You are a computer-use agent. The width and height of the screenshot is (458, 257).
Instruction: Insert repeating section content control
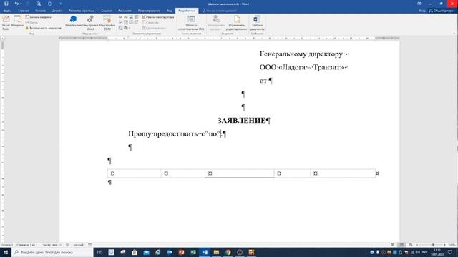(120, 28)
